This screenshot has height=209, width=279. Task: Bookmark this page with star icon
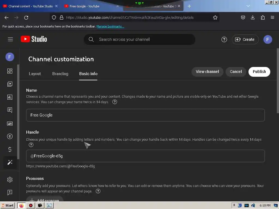(x=215, y=17)
